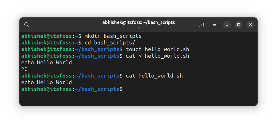277x127 pixels.
Task: Minimize the terminal window
Action: 227,25
